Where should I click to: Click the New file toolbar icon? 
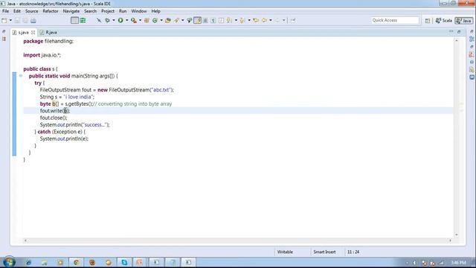point(4,20)
